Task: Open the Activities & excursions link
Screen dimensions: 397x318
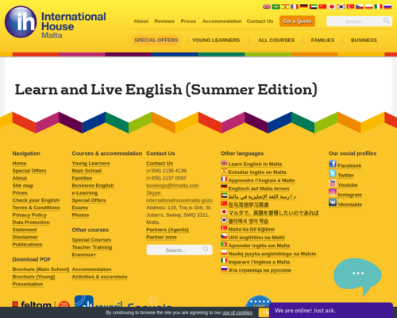Action: [99, 277]
